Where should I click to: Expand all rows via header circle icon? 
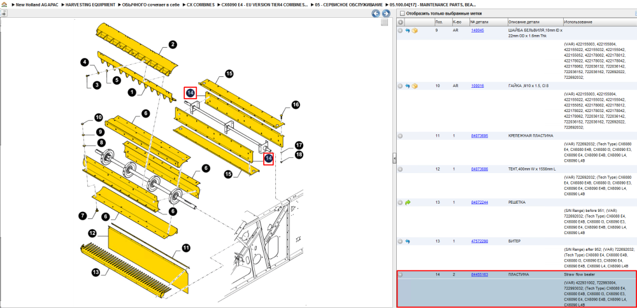[x=400, y=22]
